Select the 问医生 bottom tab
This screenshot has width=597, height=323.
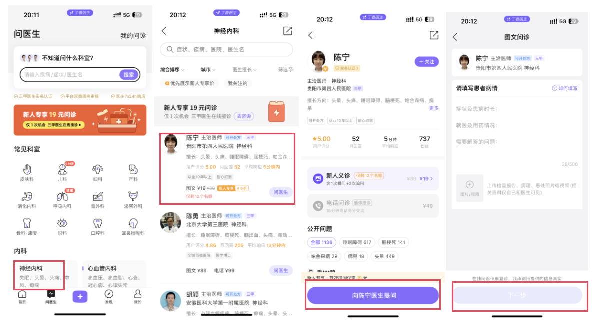pos(51,297)
